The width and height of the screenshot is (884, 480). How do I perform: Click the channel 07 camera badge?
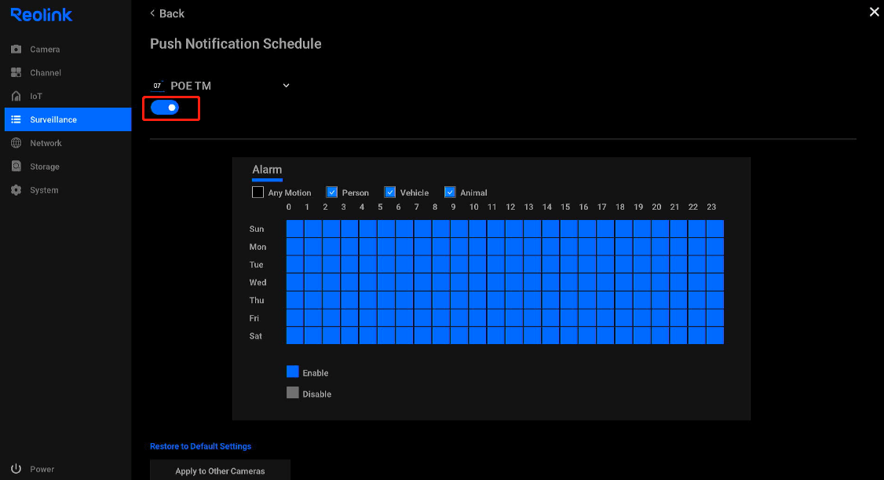(157, 86)
